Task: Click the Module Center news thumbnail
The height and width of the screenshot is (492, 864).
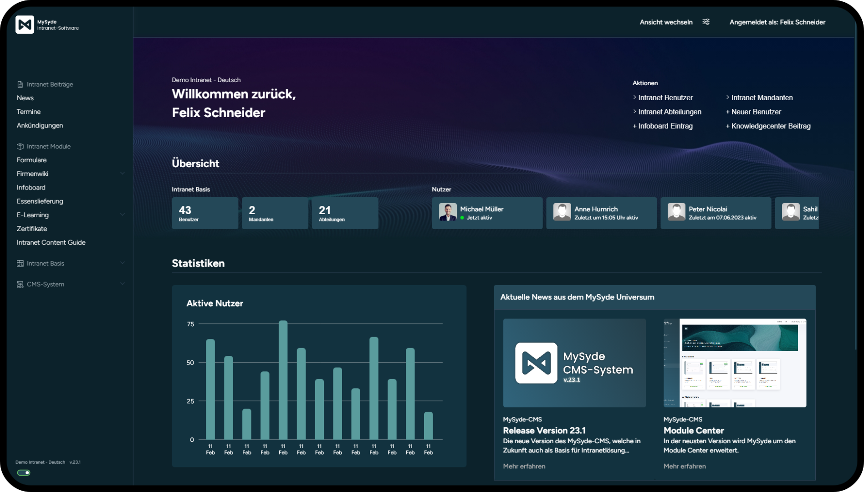Action: (735, 363)
